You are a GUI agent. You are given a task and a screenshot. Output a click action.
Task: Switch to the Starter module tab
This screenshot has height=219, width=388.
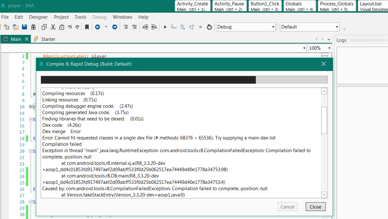[44, 39]
